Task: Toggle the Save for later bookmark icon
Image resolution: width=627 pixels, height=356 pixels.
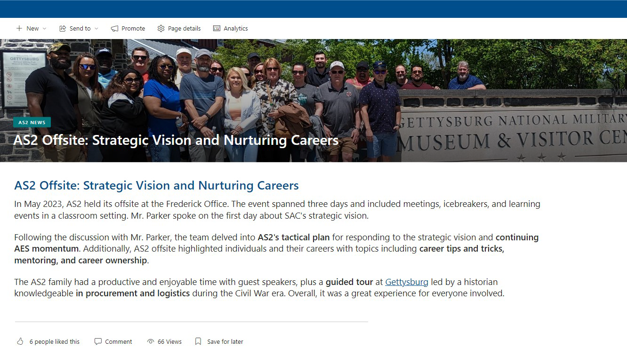Action: coord(198,341)
